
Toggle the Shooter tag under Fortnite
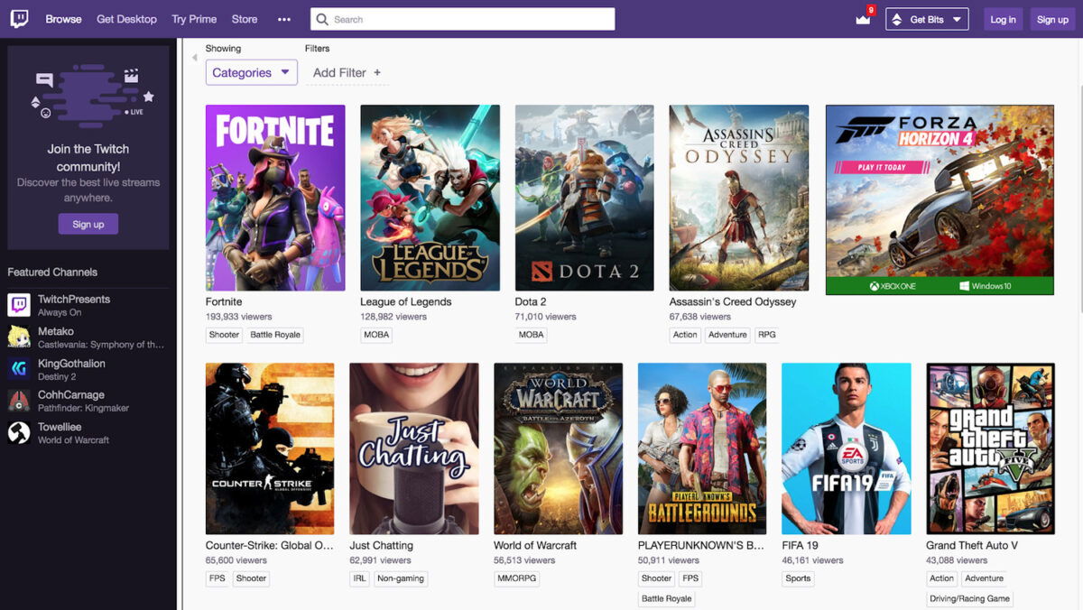[223, 335]
